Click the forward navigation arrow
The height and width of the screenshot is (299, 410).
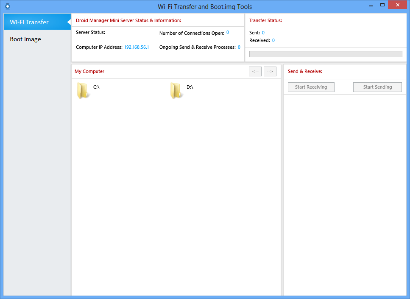click(x=270, y=71)
